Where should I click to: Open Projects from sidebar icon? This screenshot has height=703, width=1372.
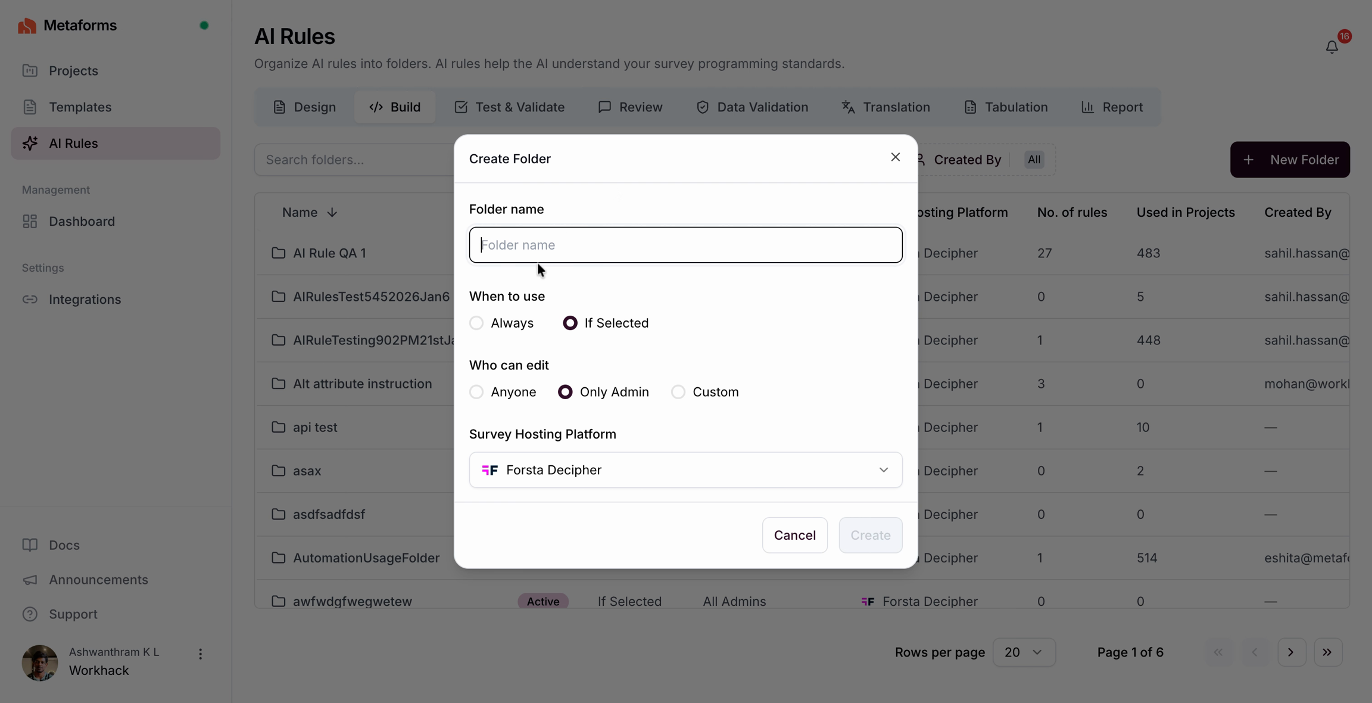click(30, 70)
